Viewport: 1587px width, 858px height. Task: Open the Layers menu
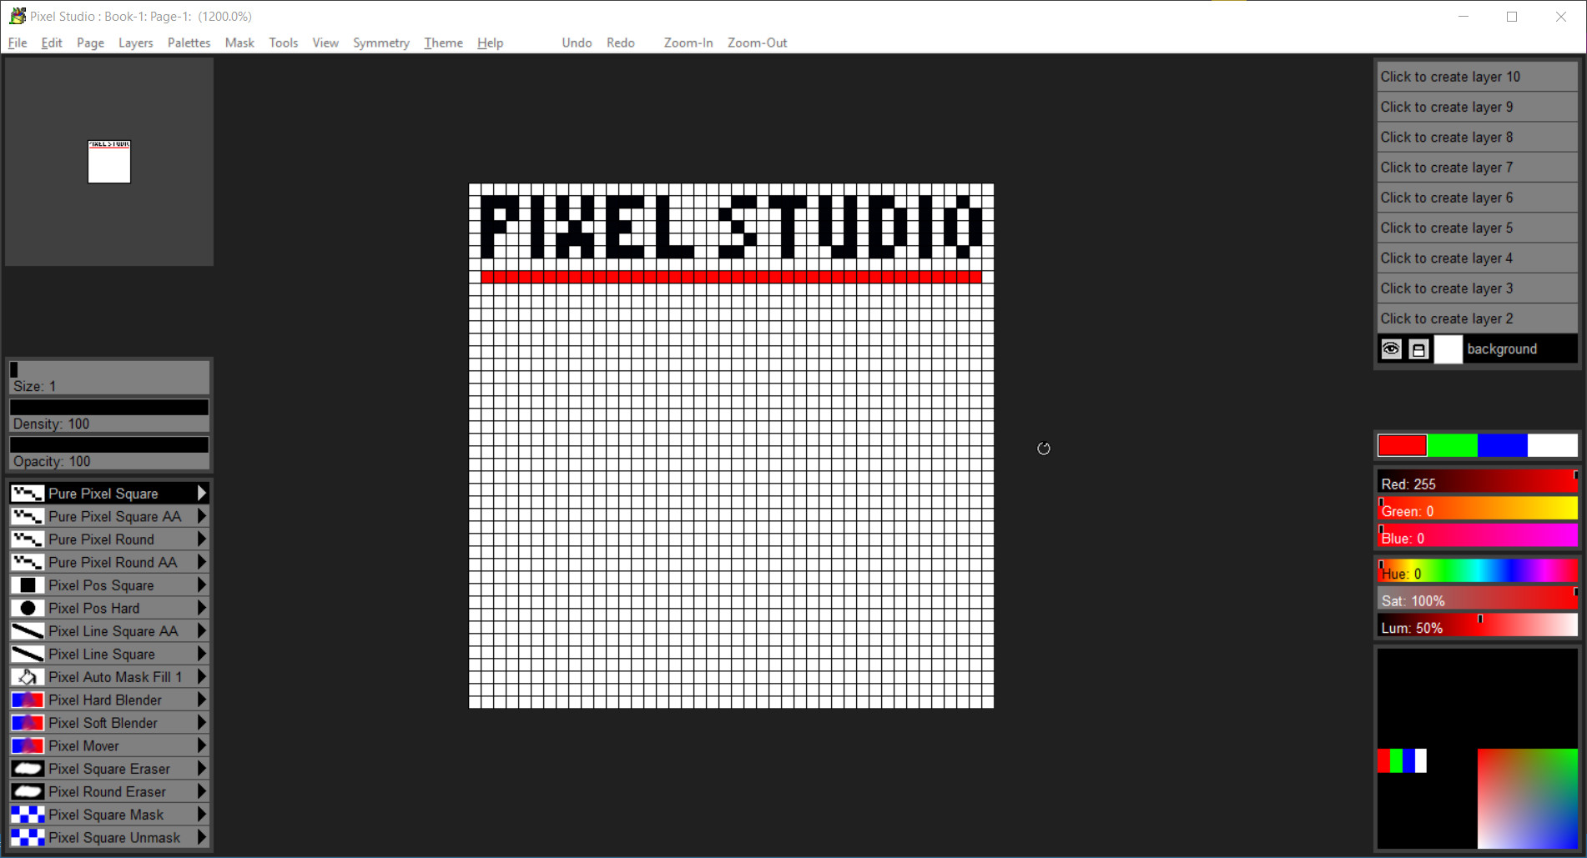(x=136, y=43)
